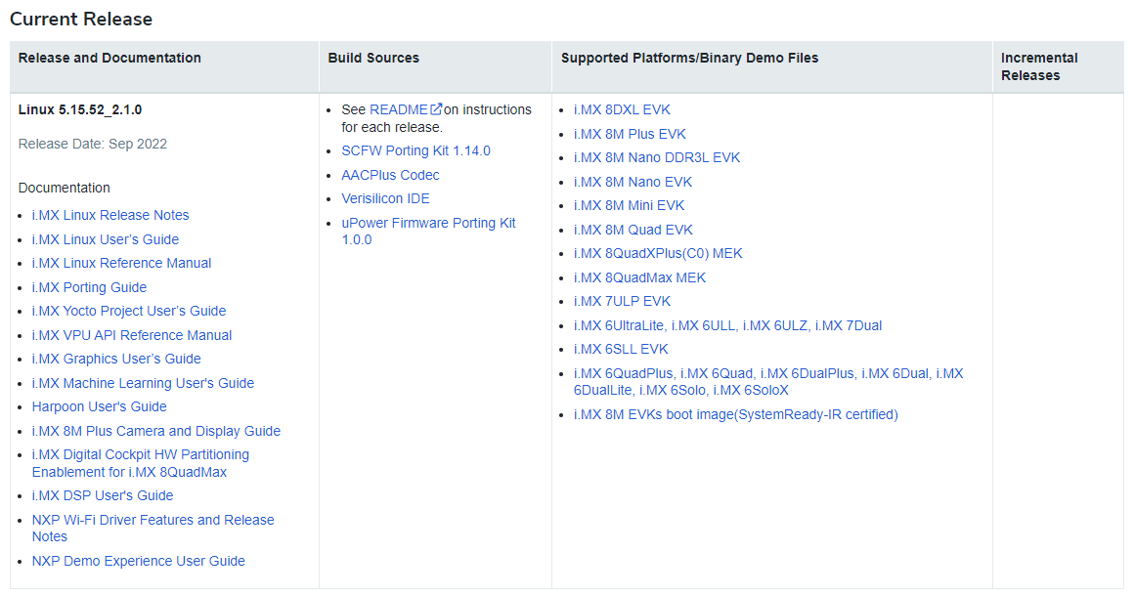Open i.MX Linux Release Notes

110,215
